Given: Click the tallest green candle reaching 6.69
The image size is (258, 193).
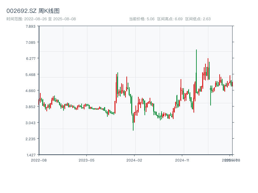Looking at the screenshot, I should click(196, 71).
